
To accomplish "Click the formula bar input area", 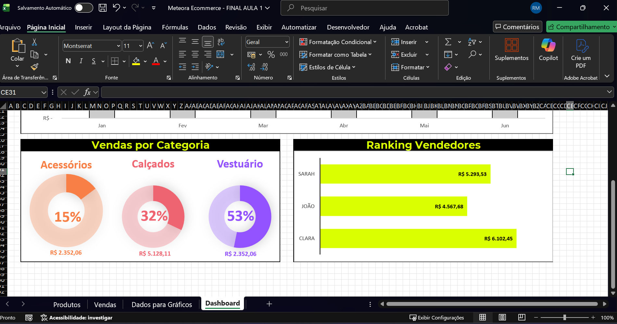I will tap(353, 92).
